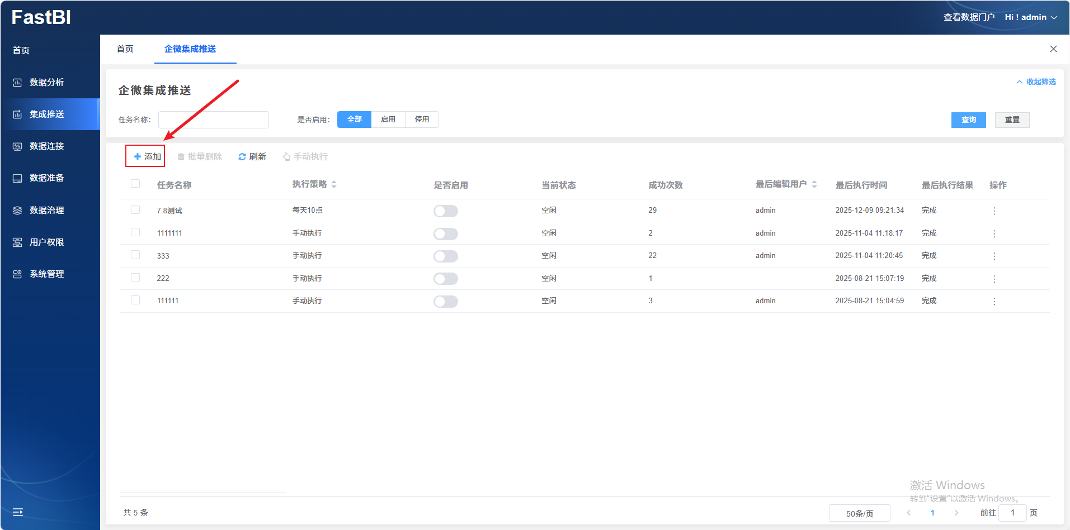Tick the checkbox for task 1111111

click(135, 232)
